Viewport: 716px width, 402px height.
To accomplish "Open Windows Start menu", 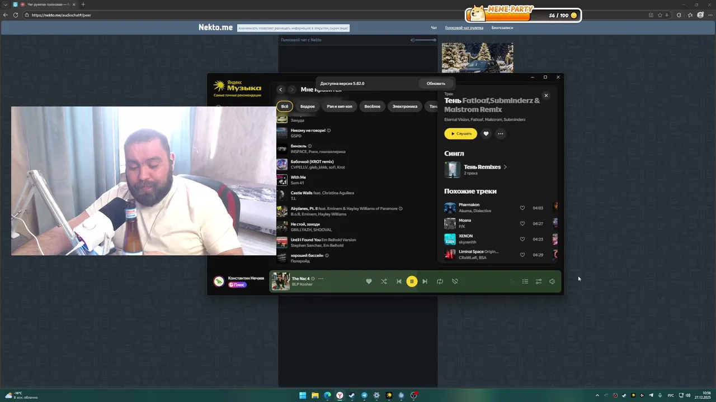I will (x=303, y=395).
